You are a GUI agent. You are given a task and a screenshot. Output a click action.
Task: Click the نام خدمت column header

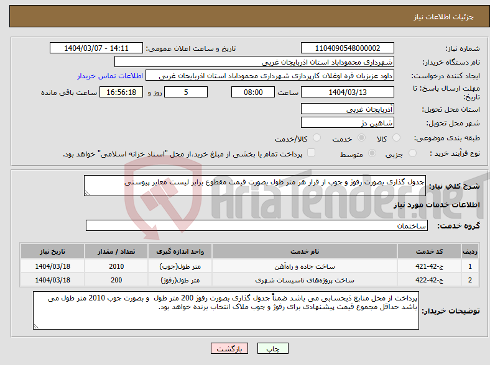(305, 251)
